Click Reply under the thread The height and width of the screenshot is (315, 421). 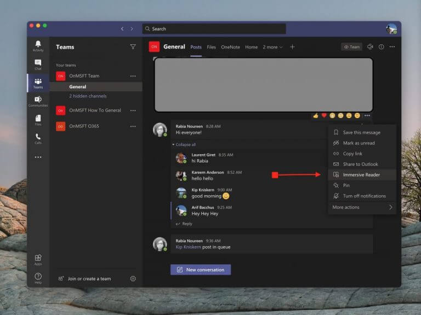point(184,224)
